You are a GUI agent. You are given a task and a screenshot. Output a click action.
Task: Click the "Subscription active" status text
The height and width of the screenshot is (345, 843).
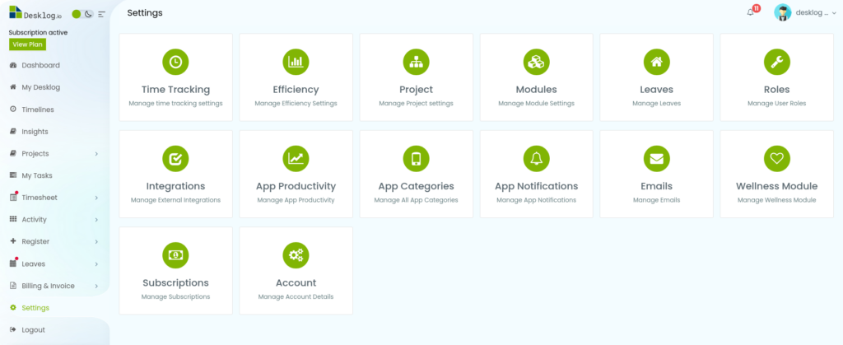coord(38,32)
